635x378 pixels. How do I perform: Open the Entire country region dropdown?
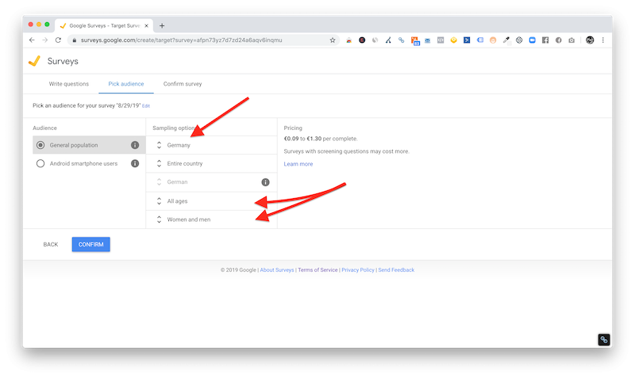(211, 163)
